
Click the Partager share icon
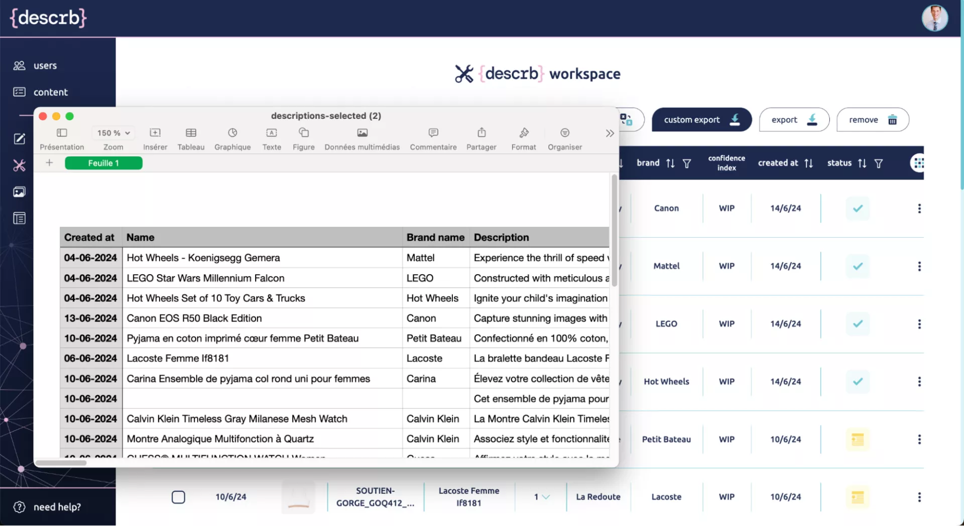(481, 133)
